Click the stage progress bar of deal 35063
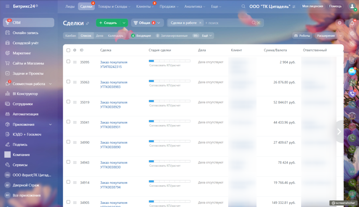The width and height of the screenshot is (359, 207). point(169,81)
